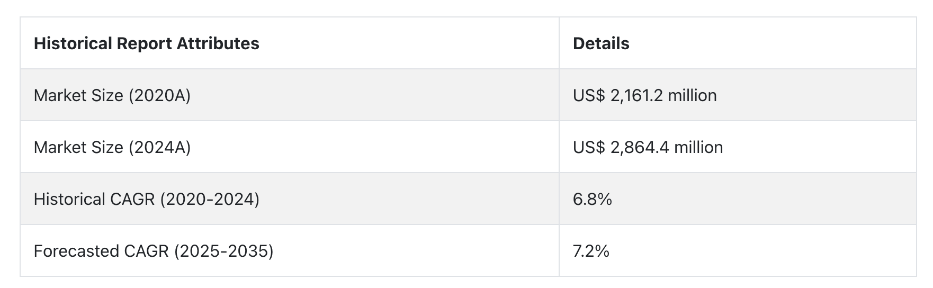Click the Forecasted CAGR (2025-2035) cell

[x=290, y=250]
